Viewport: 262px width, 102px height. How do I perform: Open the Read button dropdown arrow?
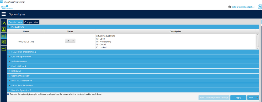click(257, 98)
